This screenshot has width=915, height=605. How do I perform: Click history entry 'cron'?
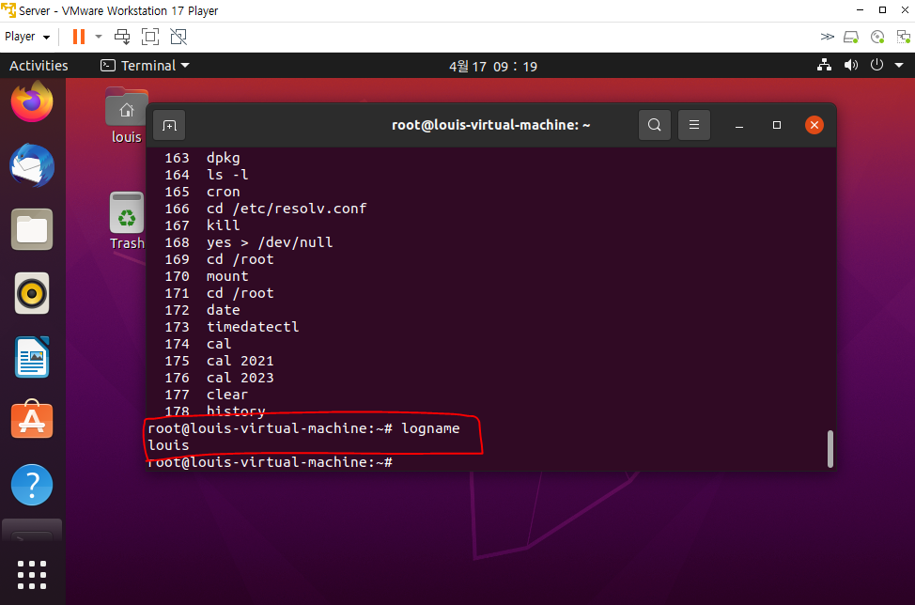223,192
